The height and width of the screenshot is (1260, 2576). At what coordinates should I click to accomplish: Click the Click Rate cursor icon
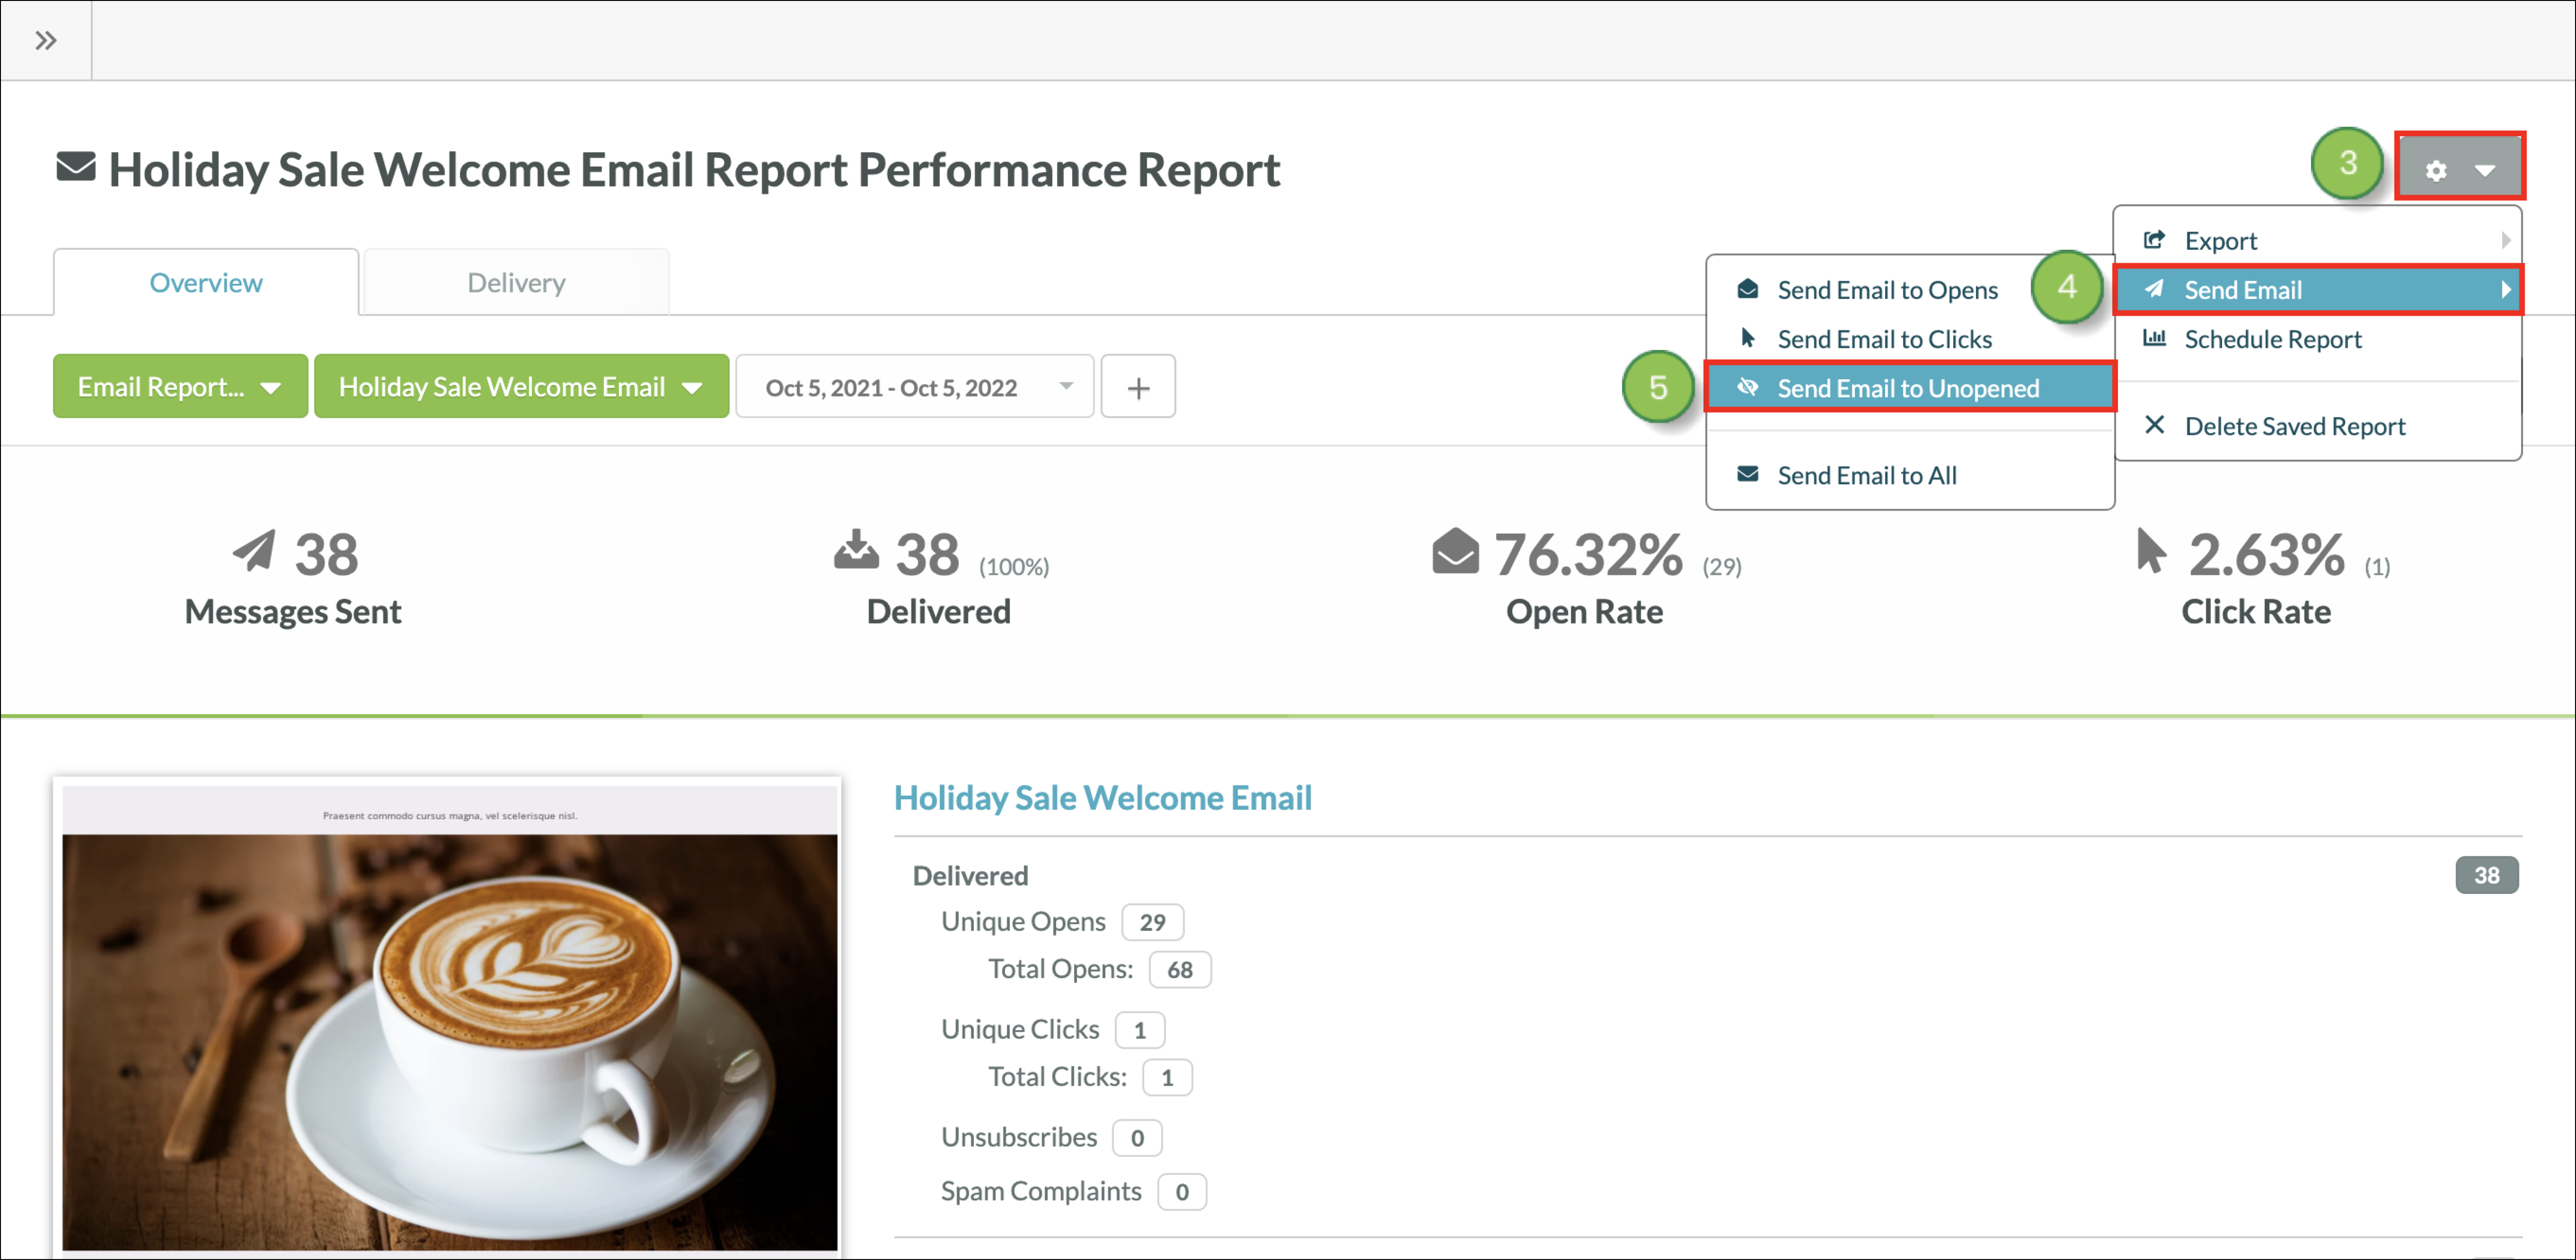point(2150,551)
